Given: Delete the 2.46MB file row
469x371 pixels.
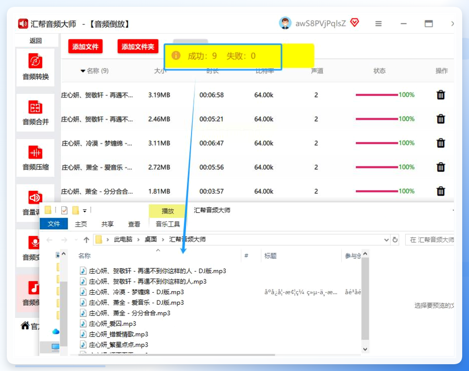Looking at the screenshot, I should pos(441,119).
